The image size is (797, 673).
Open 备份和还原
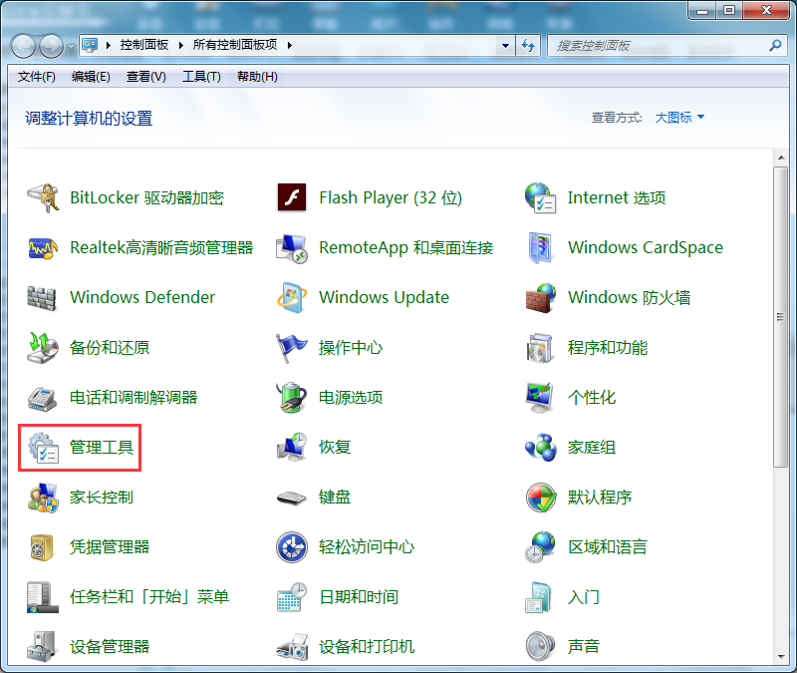tap(110, 347)
